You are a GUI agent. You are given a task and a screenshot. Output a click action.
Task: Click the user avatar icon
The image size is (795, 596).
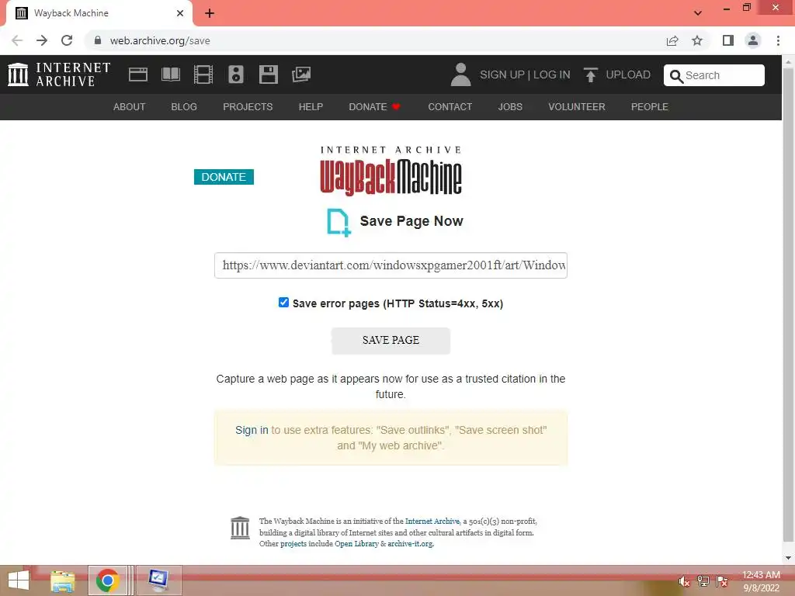(460, 74)
